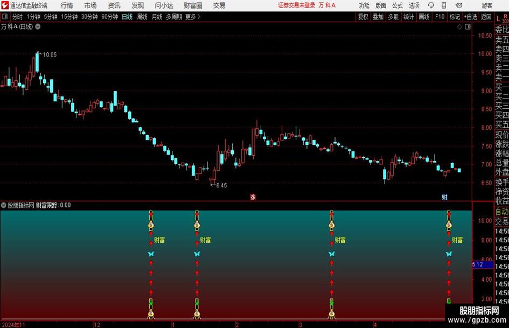
Task: Toggle the side panel icon at chart top right
Action: tap(468, 27)
